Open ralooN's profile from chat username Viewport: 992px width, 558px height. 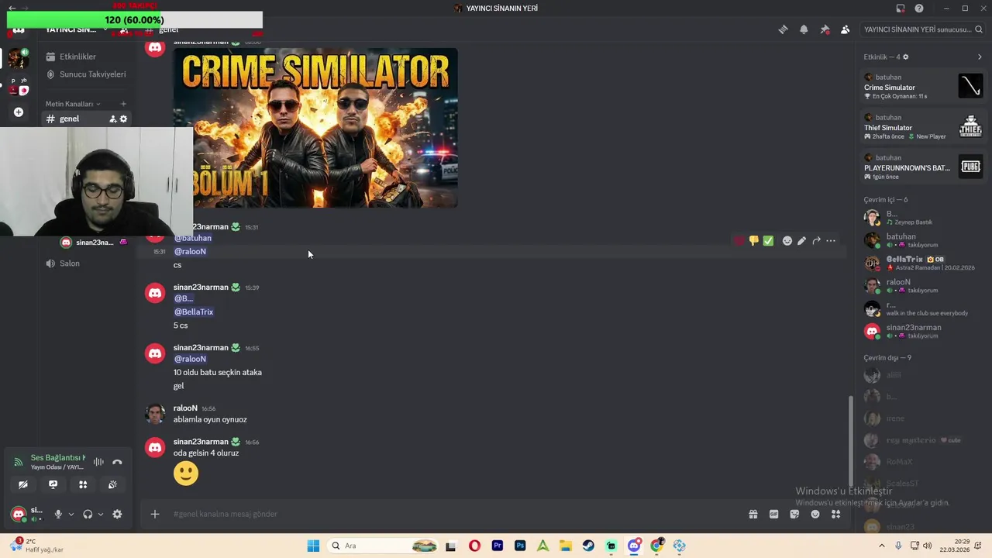pos(185,408)
